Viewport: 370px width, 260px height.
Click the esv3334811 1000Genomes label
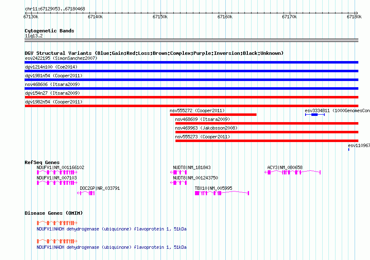pyautogui.click(x=338, y=110)
